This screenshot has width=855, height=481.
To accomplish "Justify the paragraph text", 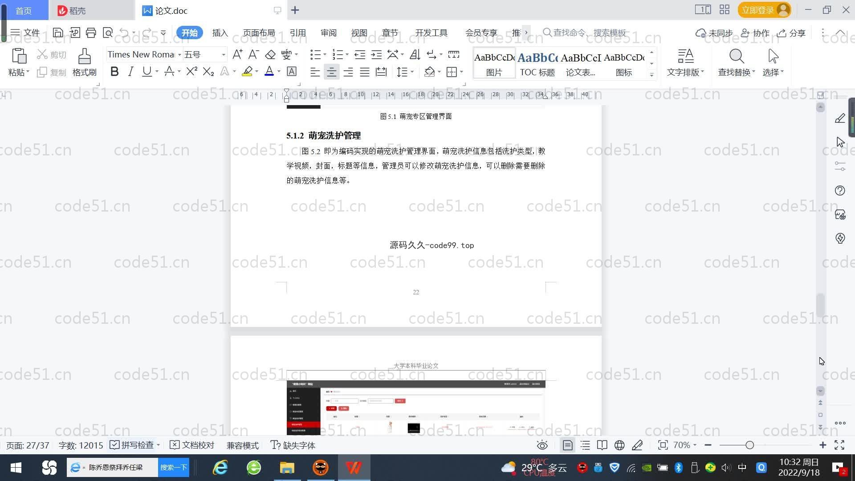I will point(365,72).
